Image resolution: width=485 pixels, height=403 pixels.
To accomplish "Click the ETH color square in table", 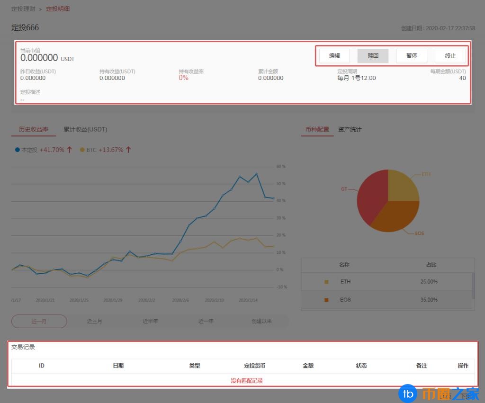I will pyautogui.click(x=326, y=282).
